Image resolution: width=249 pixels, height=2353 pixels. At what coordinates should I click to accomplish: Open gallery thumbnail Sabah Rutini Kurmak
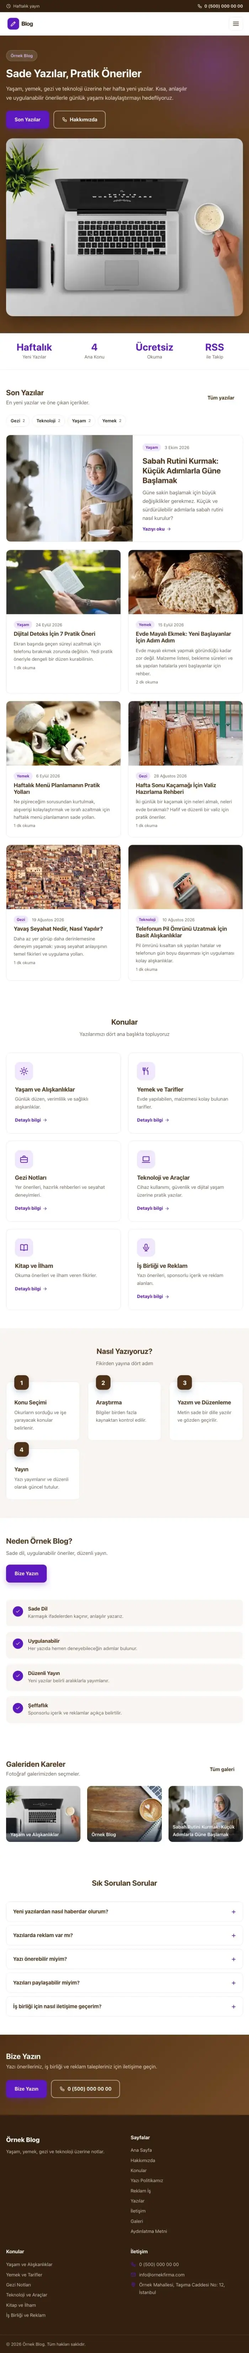tap(205, 1814)
